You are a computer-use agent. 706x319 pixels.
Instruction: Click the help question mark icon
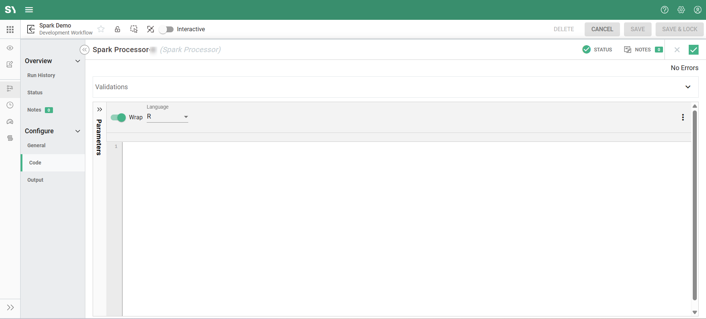pos(664,10)
